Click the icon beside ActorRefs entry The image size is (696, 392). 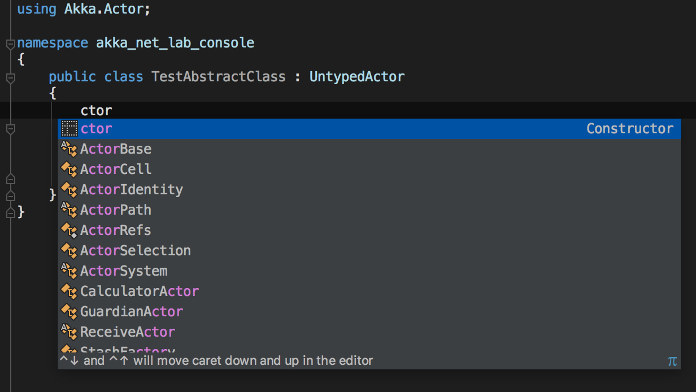[69, 230]
